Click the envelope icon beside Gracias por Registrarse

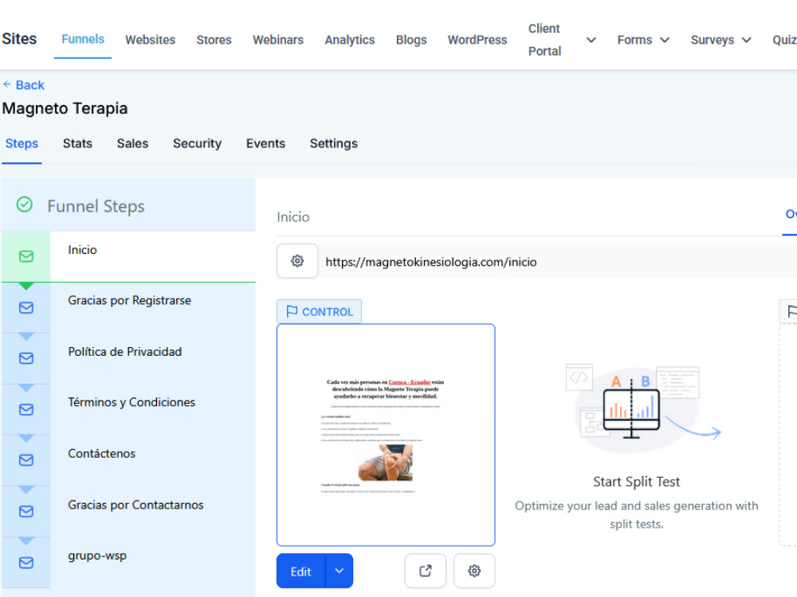tap(26, 307)
